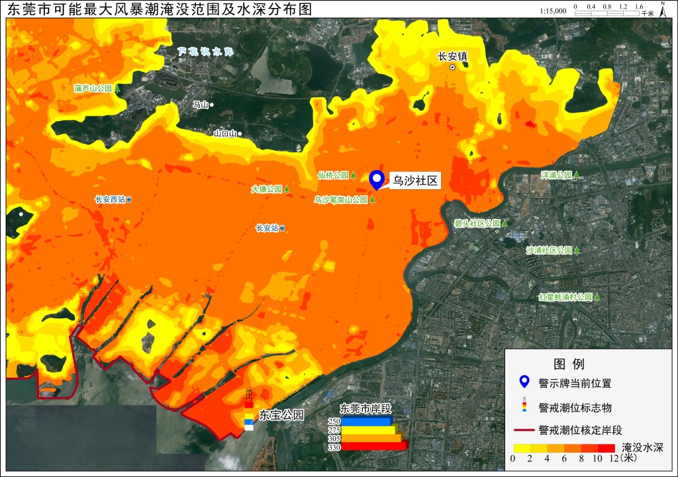Click the blue location pin beside 乌沙社区
Screen dimensions: 678x477
[377, 180]
